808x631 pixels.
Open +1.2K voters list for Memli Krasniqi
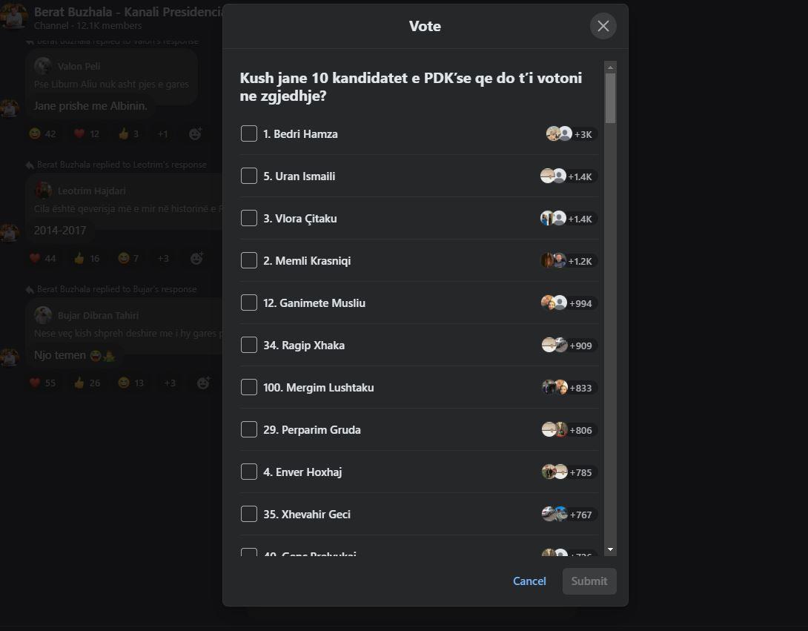569,261
